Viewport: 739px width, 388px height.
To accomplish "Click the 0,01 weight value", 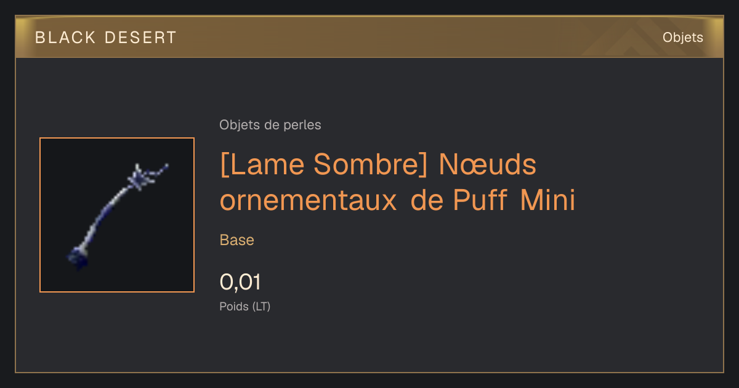I will pos(241,282).
